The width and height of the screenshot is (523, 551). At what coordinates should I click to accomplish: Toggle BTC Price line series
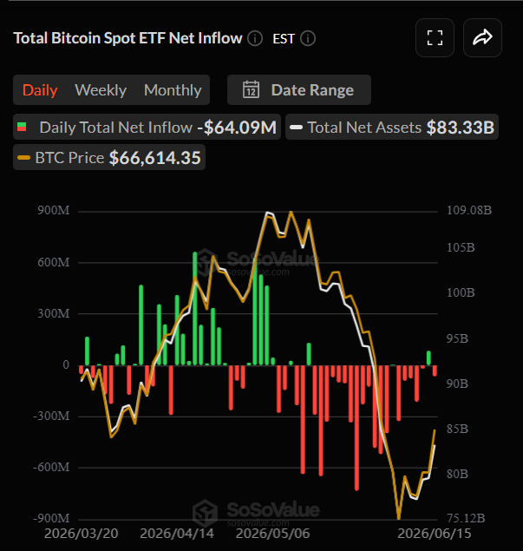tap(109, 157)
